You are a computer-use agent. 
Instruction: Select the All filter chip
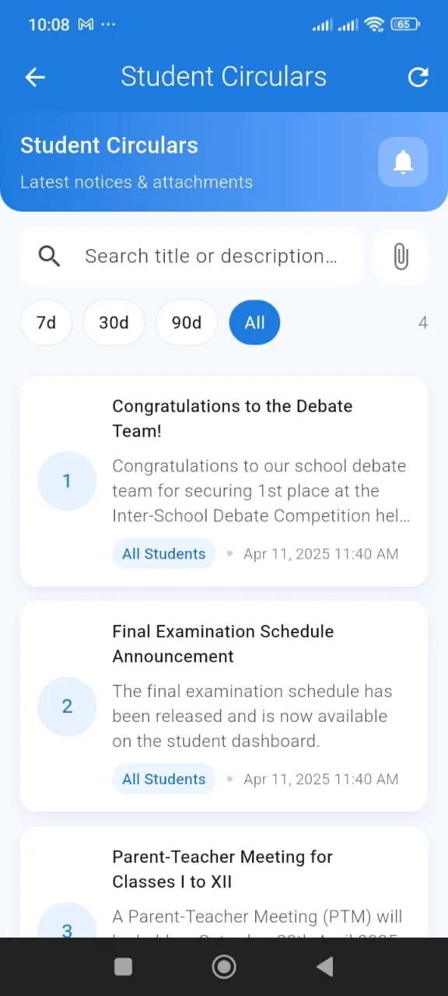coord(254,322)
